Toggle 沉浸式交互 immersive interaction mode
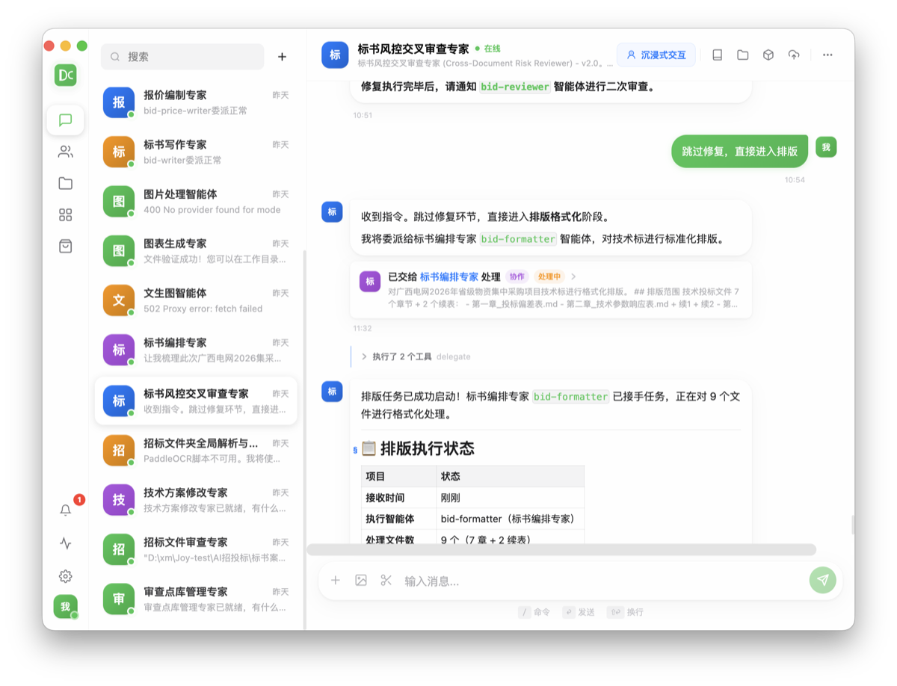 point(656,55)
